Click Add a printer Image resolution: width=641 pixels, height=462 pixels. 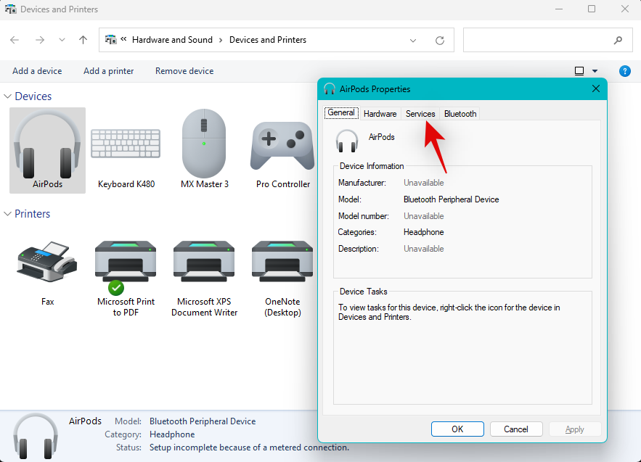109,71
